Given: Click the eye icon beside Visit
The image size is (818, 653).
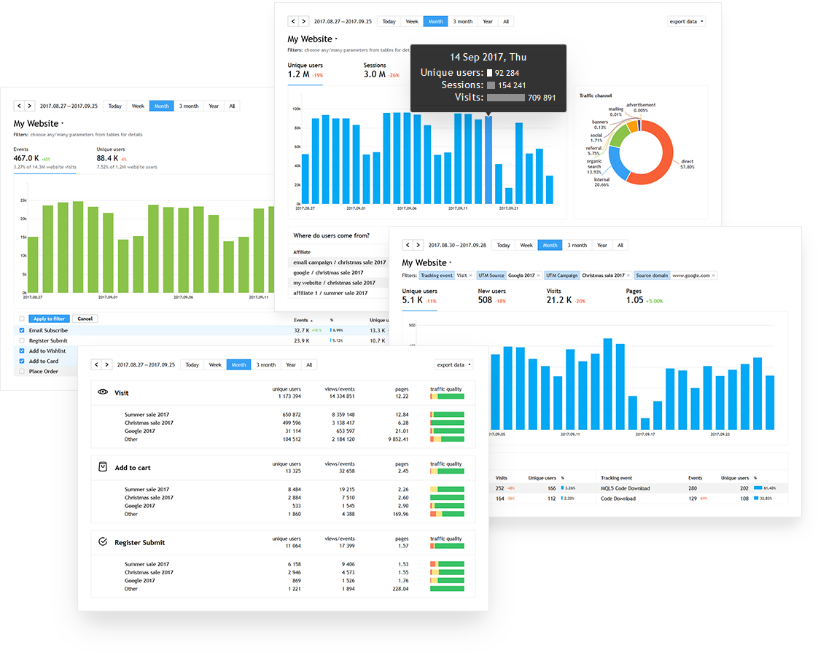Looking at the screenshot, I should 103,392.
